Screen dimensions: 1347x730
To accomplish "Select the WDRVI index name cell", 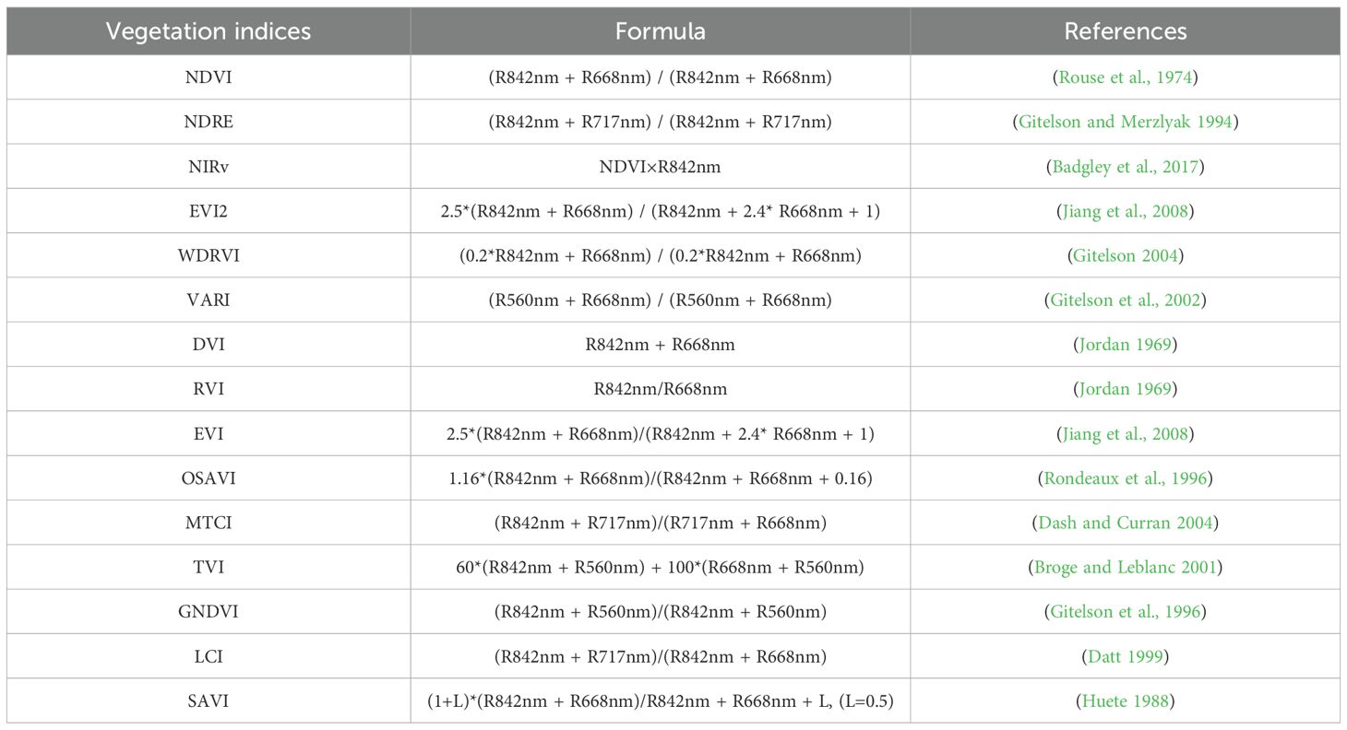I will click(x=209, y=255).
